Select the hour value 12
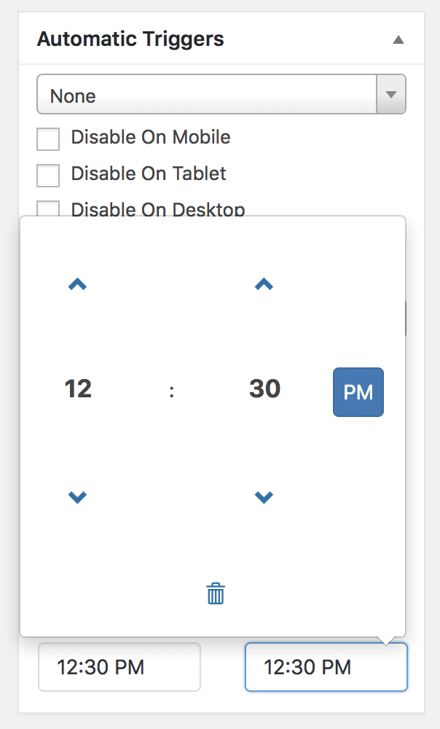The image size is (440, 729). point(78,389)
